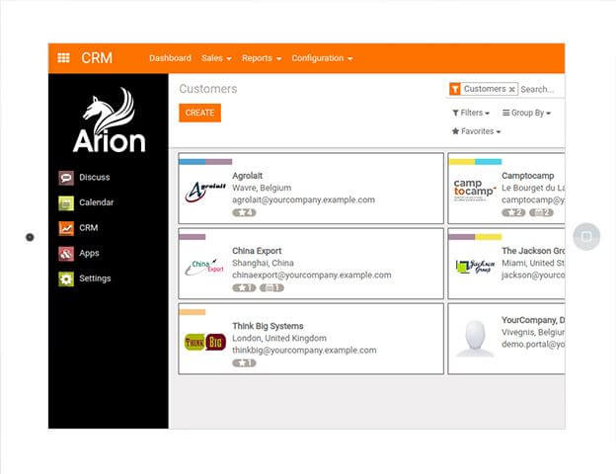Open the YourCompany customer name

533,320
